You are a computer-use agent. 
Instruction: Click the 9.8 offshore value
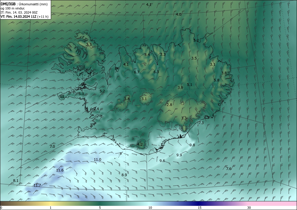(x=192, y=145)
